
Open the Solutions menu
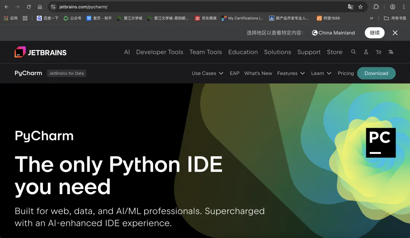pyautogui.click(x=278, y=52)
